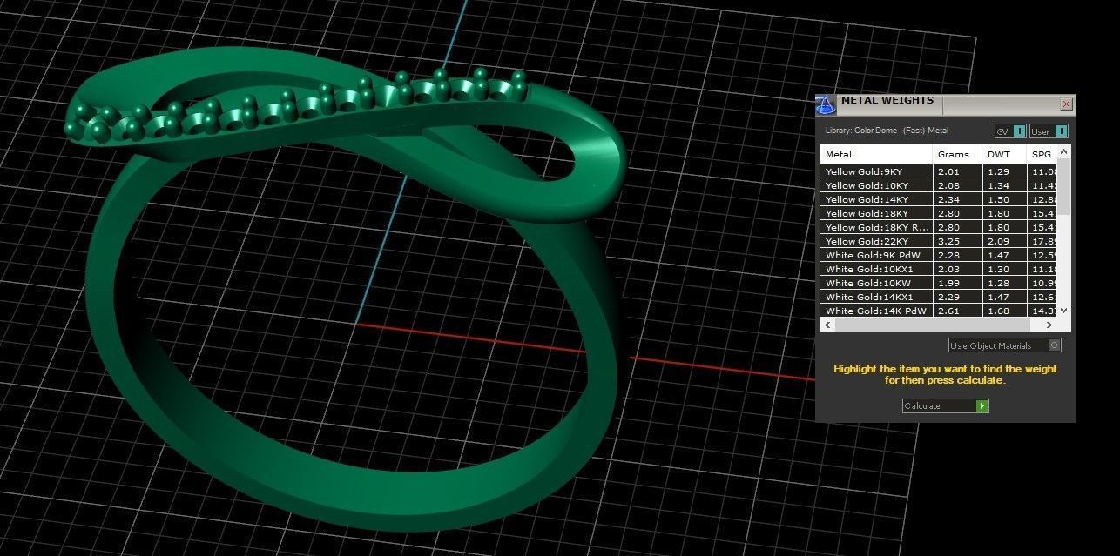Sort by the Metal column header
Screen dimensions: 1120x556
click(x=877, y=154)
